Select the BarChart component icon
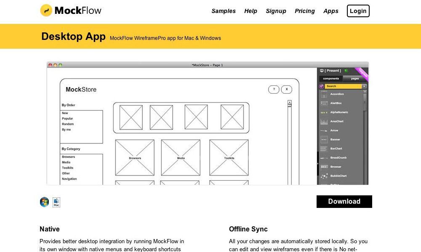Viewport: 421px width, 252px height. point(324,149)
